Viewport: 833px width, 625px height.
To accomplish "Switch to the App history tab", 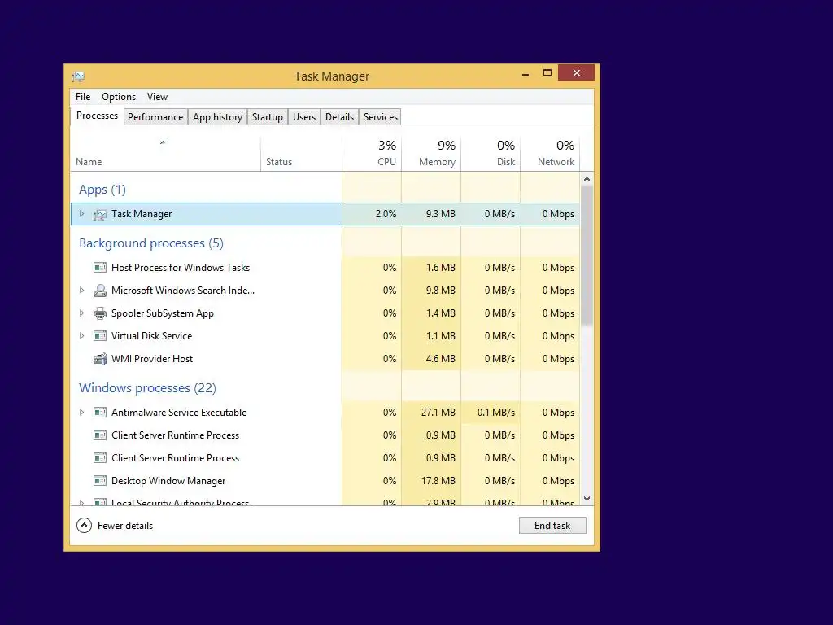I will click(x=217, y=117).
